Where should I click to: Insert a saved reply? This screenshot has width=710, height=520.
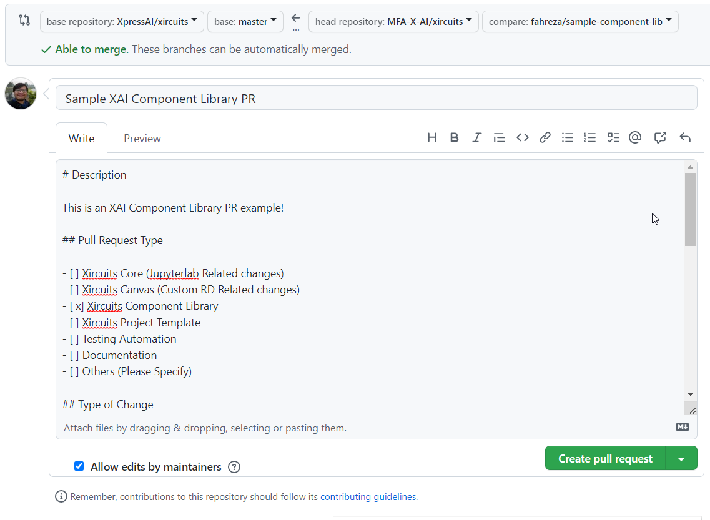[685, 137]
